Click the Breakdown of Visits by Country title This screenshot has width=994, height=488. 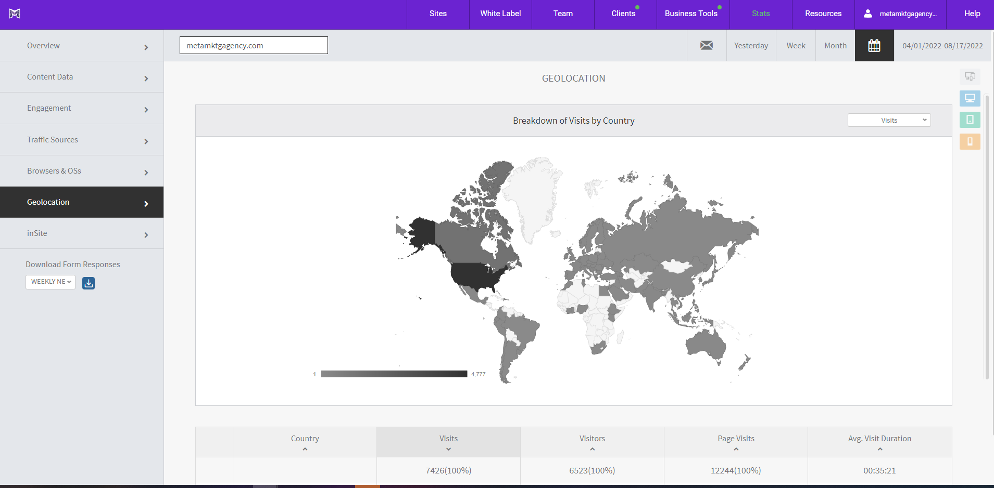tap(573, 121)
